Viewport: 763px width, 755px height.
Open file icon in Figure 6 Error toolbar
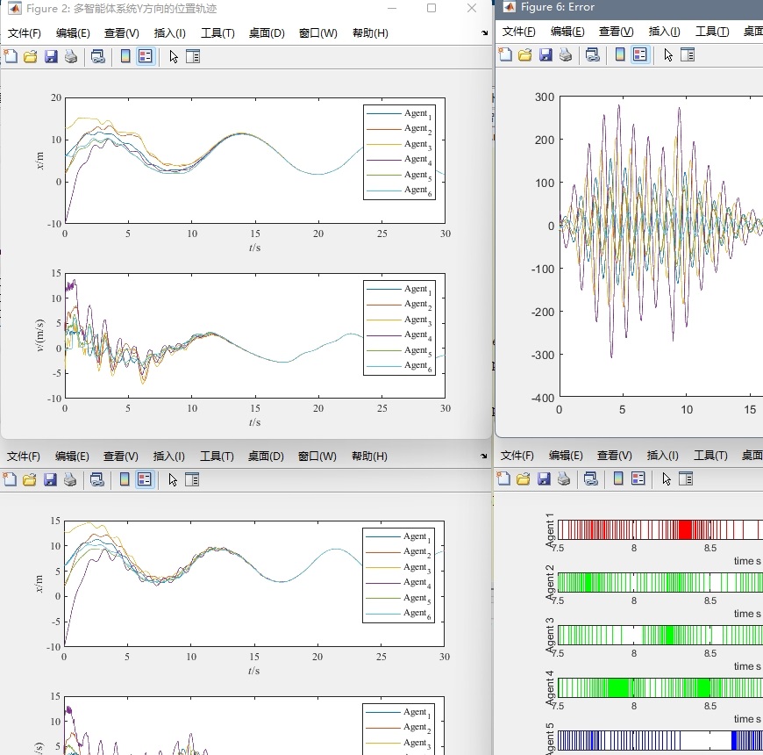click(x=525, y=54)
